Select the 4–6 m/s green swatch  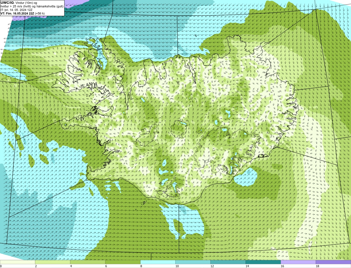[x=88, y=262]
